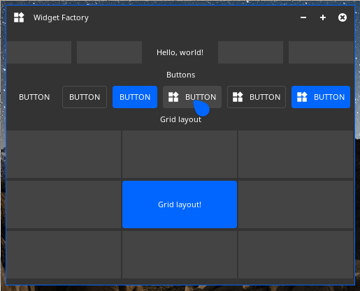This screenshot has height=291, width=360.
Task: Click the gray cell directly below "Grid layout!"
Action: click(x=180, y=255)
